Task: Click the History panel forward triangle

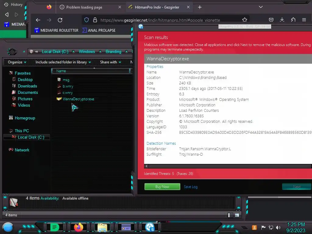Action: (x=16, y=15)
